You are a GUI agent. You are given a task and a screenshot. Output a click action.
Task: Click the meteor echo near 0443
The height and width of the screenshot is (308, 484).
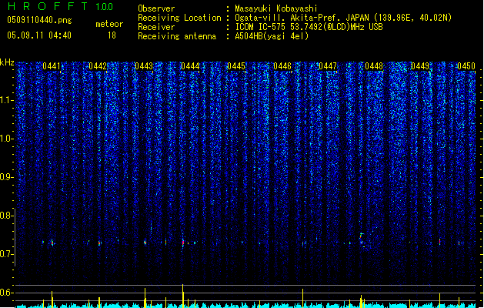pyautogui.click(x=145, y=243)
